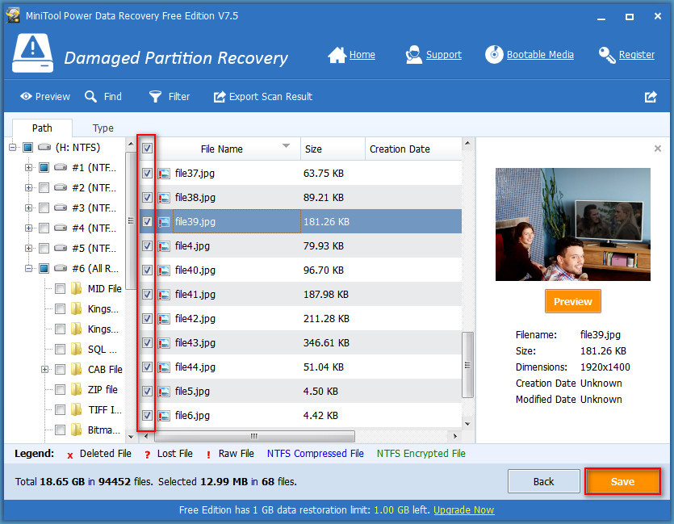This screenshot has width=674, height=524.
Task: Select the TIFF I... folder item
Action: click(105, 409)
